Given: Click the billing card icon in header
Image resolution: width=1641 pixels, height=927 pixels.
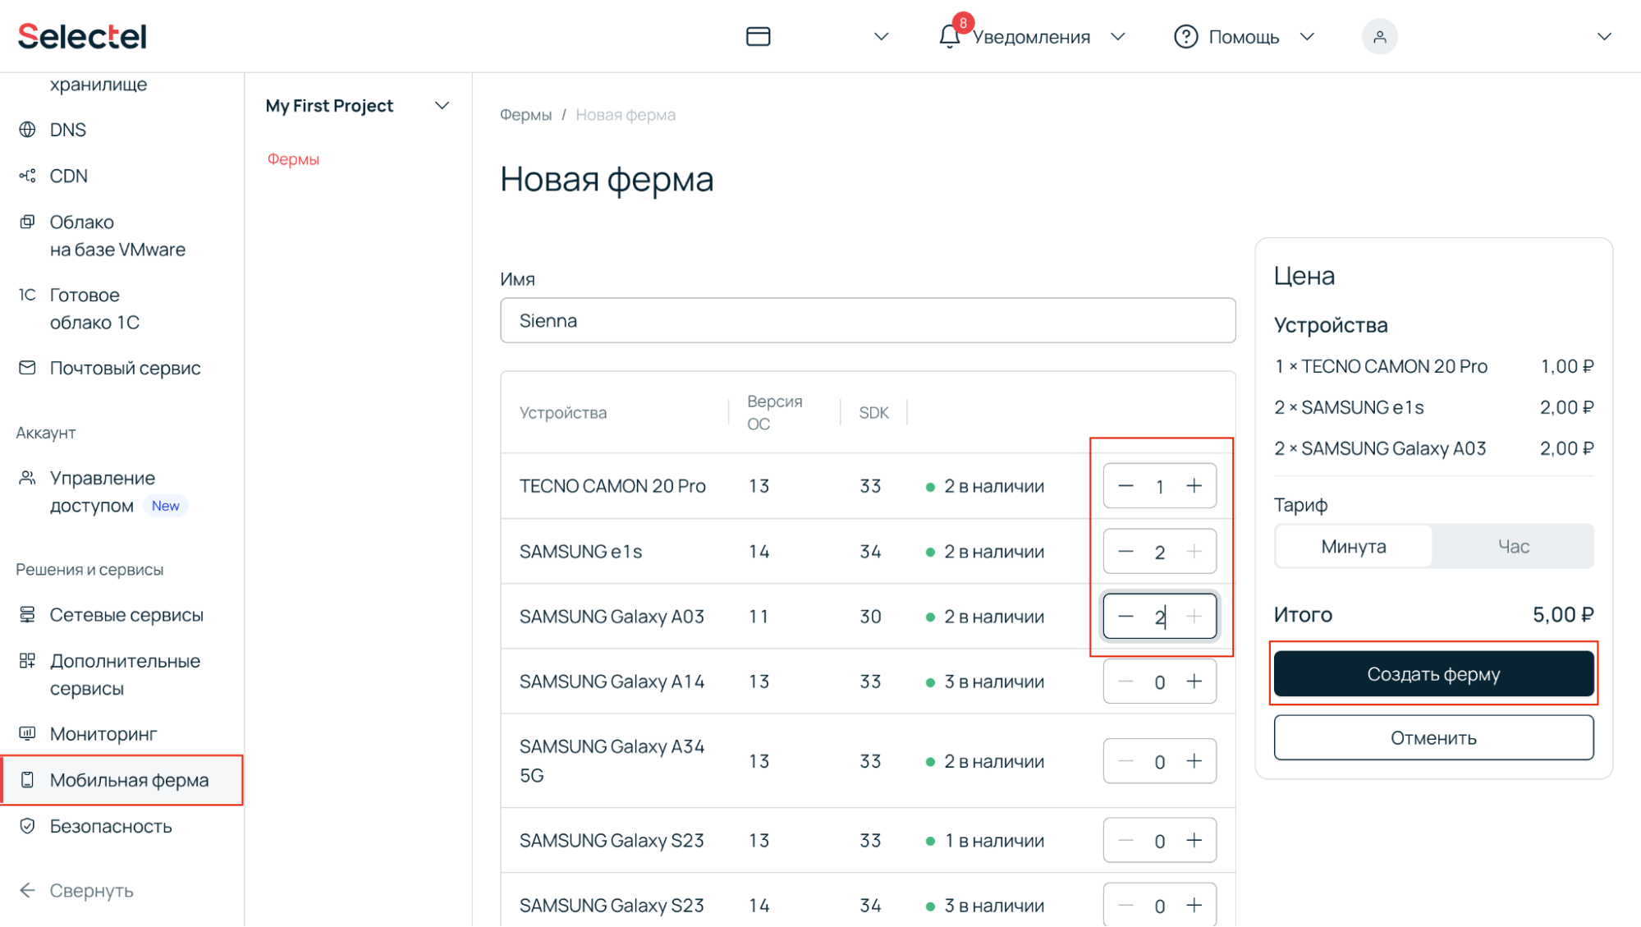Looking at the screenshot, I should (x=758, y=37).
